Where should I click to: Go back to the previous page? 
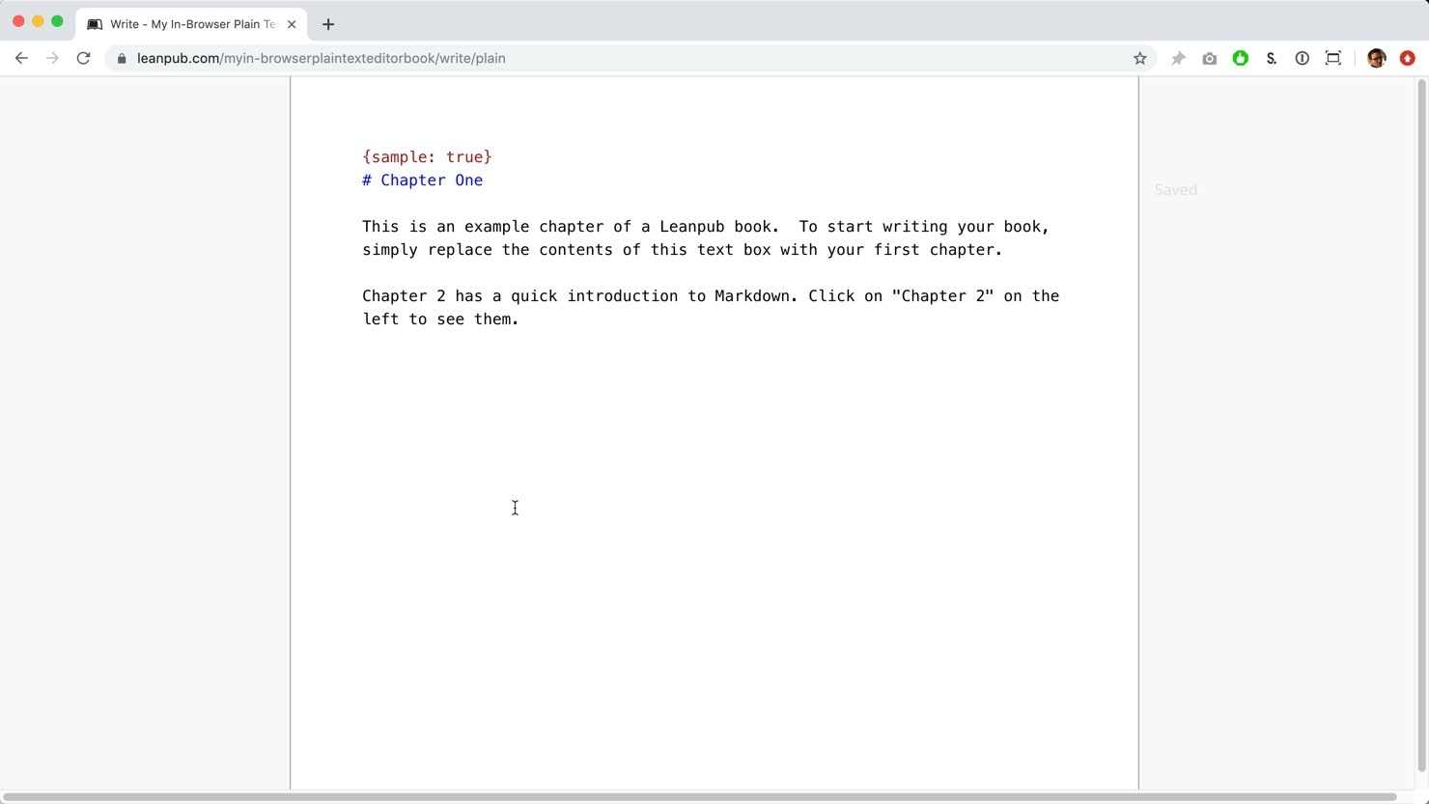click(x=21, y=59)
